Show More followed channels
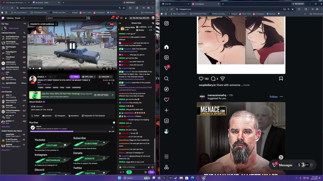 click(6, 87)
